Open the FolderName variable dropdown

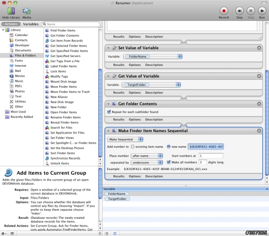(153, 57)
